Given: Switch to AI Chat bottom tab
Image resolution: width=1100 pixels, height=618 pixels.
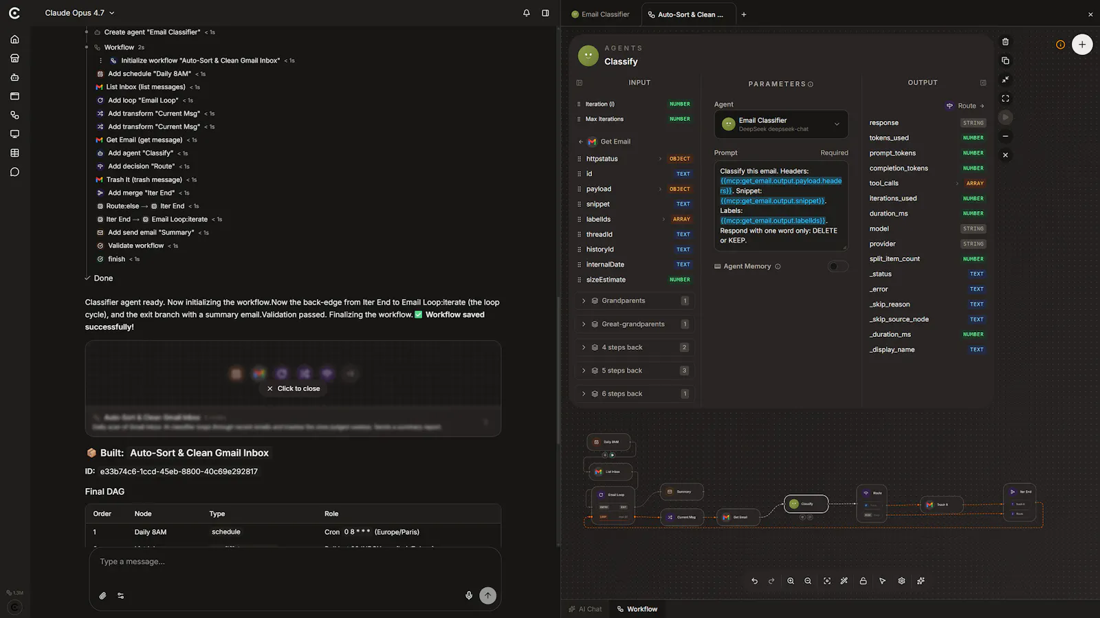Looking at the screenshot, I should tap(585, 609).
